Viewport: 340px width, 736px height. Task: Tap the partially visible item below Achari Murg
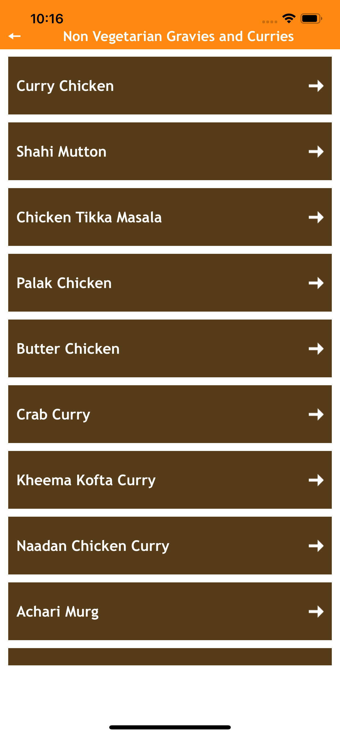coord(170,657)
